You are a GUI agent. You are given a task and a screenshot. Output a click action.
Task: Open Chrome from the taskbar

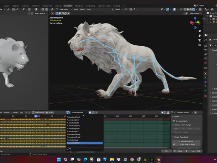coord(132,159)
